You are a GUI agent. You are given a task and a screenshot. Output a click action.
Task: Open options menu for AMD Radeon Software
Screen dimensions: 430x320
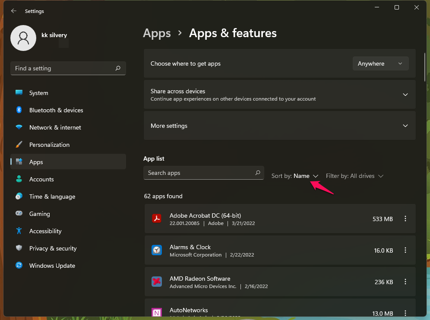405,282
